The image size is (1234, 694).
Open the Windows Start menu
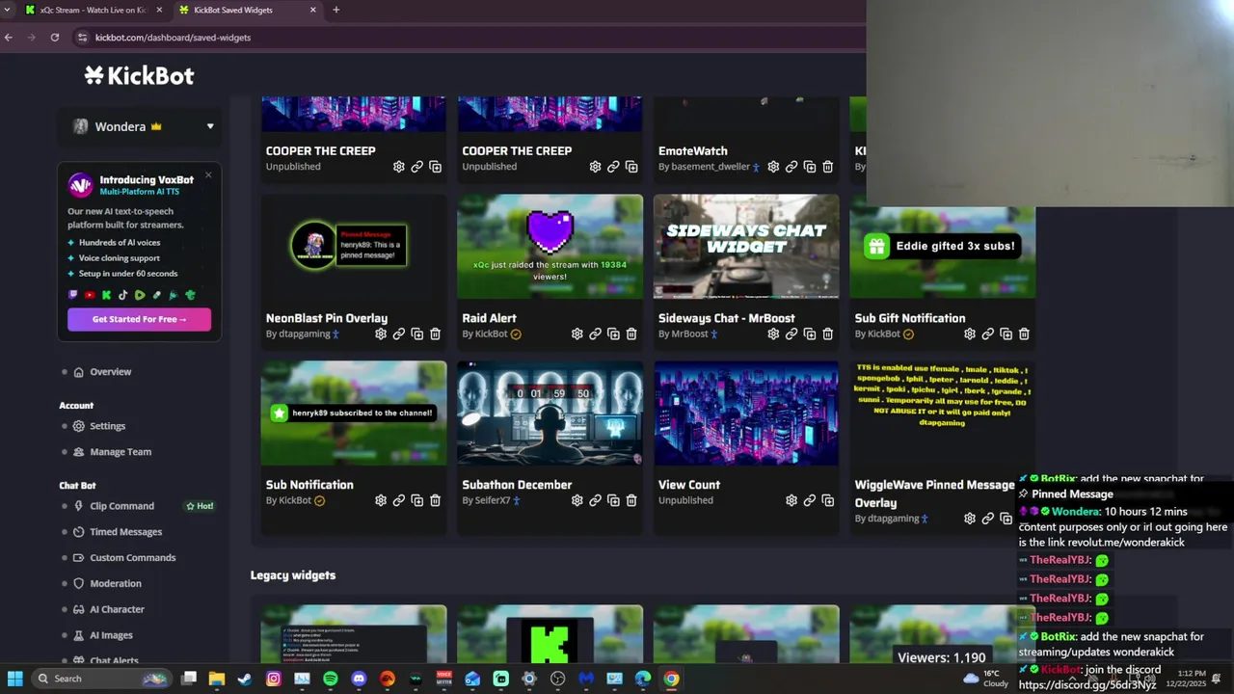pos(14,679)
